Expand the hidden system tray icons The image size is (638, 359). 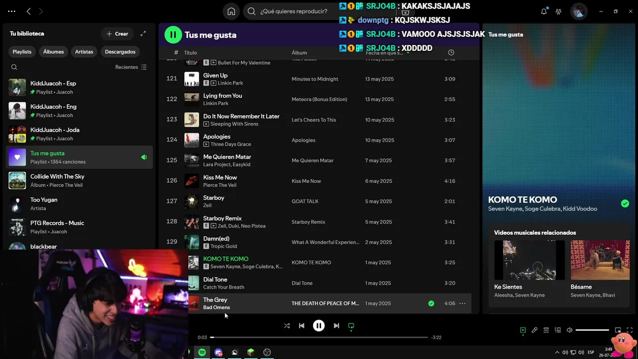point(557,353)
